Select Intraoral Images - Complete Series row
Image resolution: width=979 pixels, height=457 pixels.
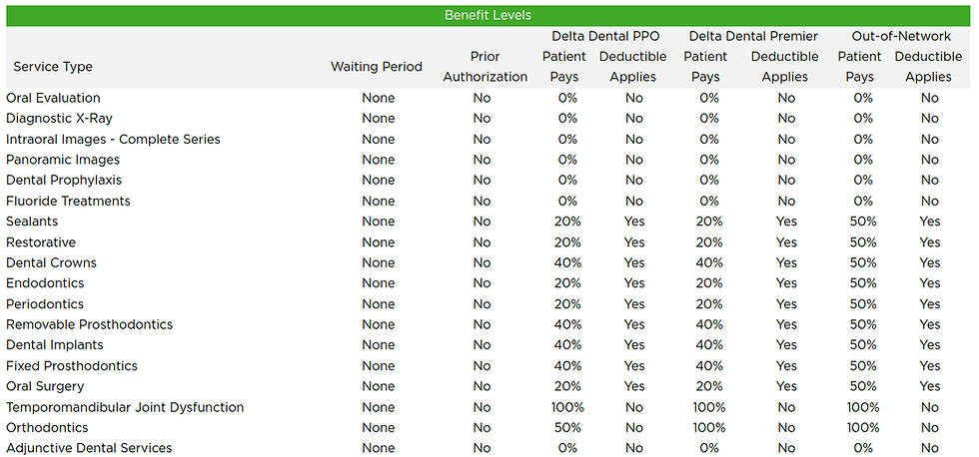click(113, 139)
